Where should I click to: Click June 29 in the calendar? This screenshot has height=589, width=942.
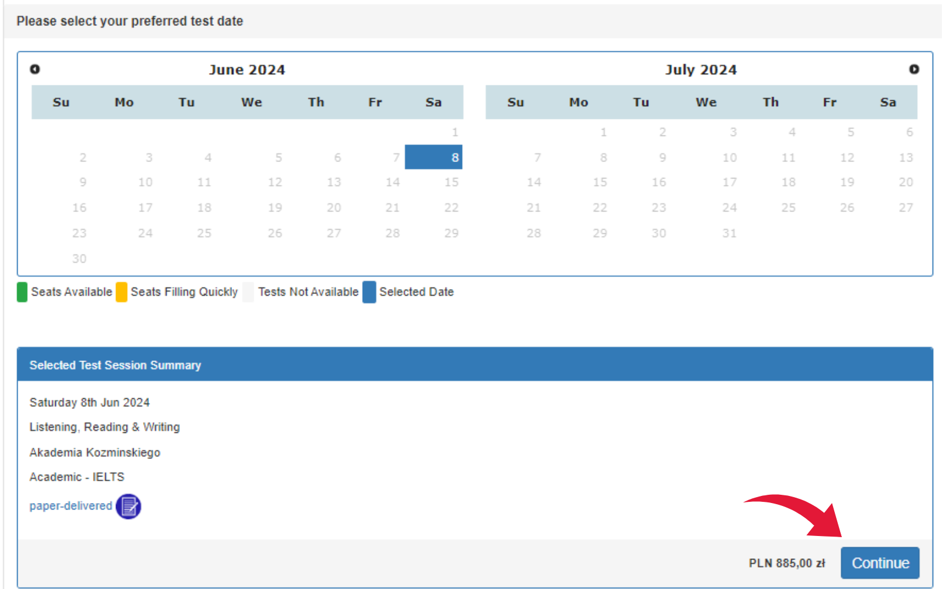[x=451, y=233]
